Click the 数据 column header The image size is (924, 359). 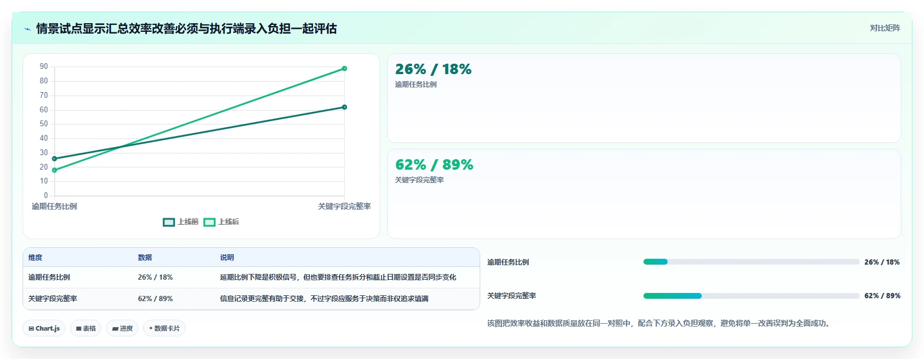(145, 258)
